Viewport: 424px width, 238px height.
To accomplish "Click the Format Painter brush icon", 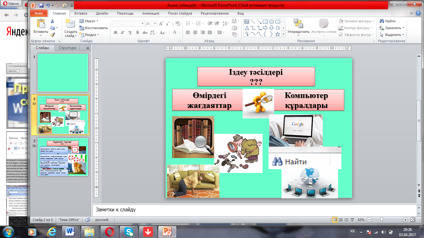I will [x=52, y=35].
